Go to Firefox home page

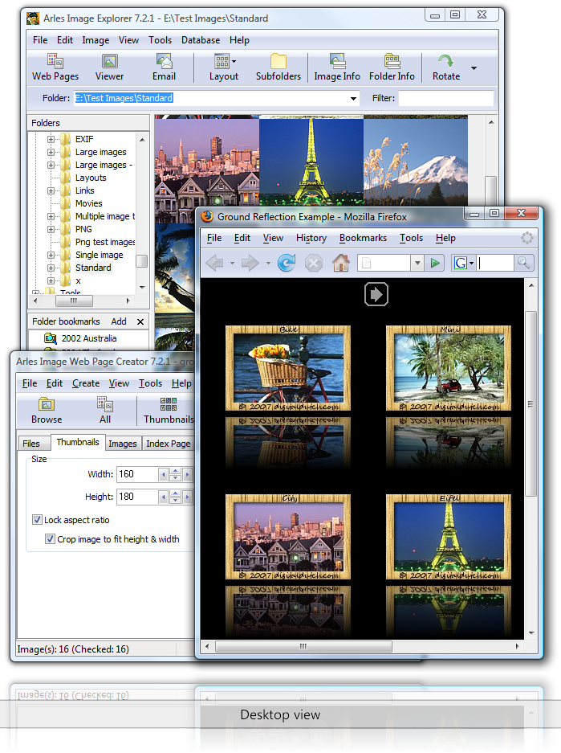click(x=341, y=263)
